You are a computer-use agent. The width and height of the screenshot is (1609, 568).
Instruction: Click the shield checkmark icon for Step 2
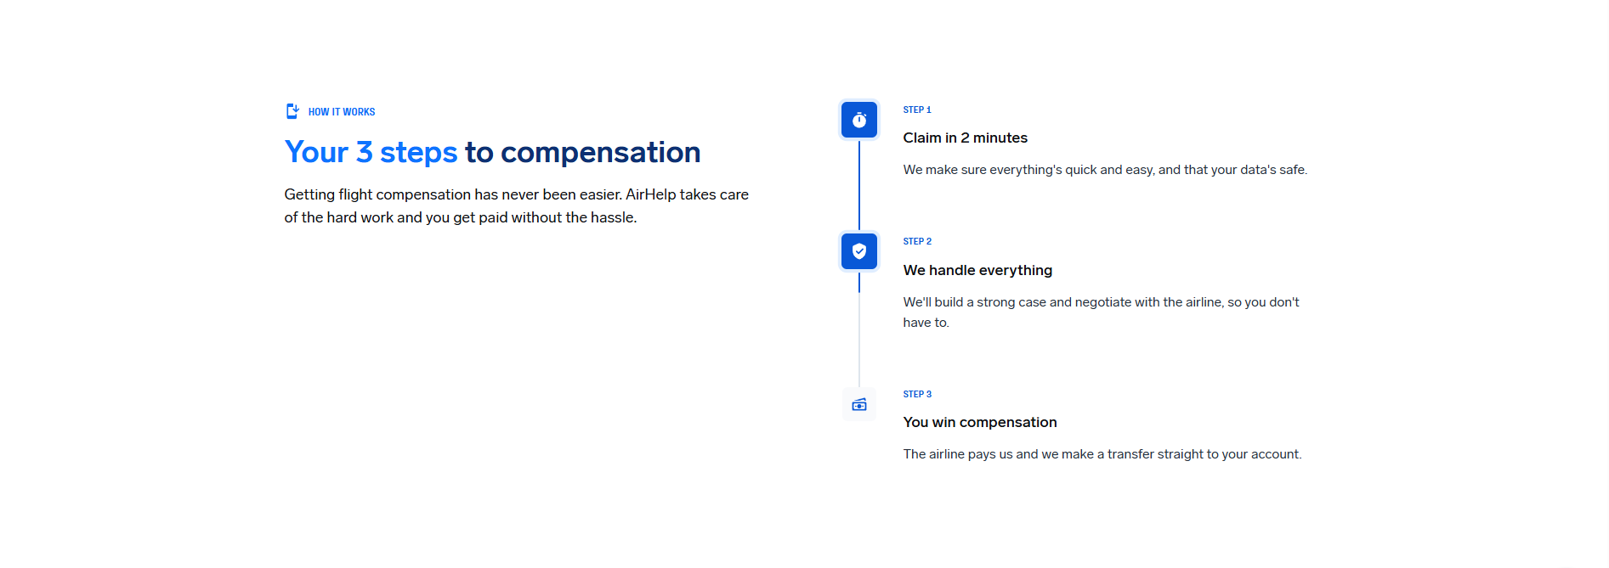point(858,251)
